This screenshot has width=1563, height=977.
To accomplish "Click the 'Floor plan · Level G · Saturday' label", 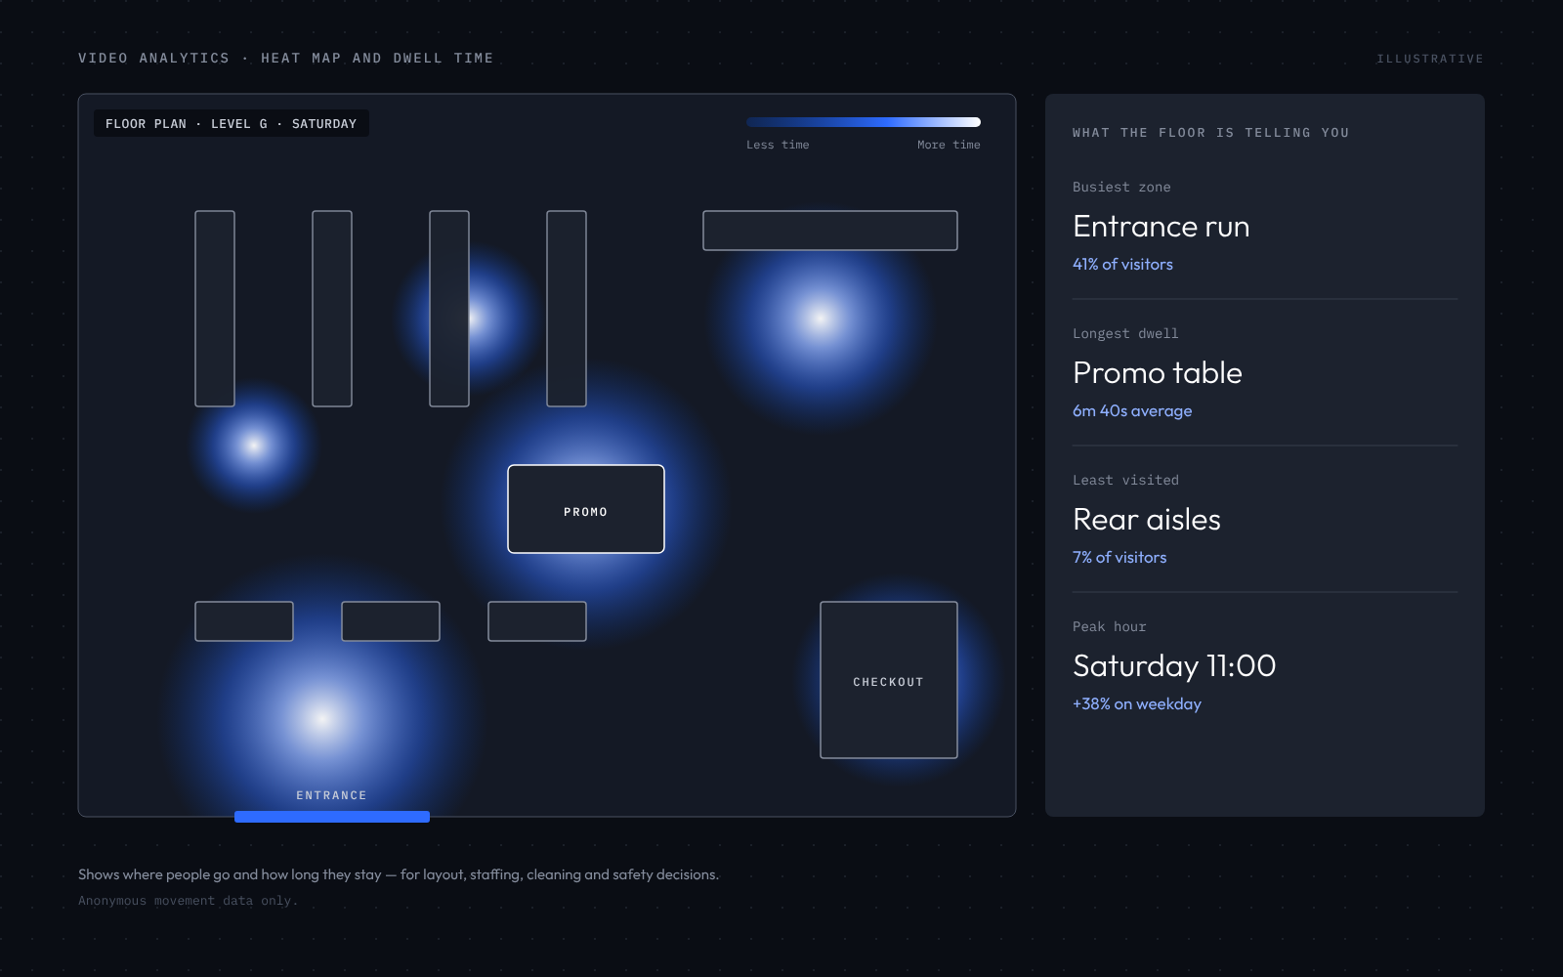I will (232, 124).
